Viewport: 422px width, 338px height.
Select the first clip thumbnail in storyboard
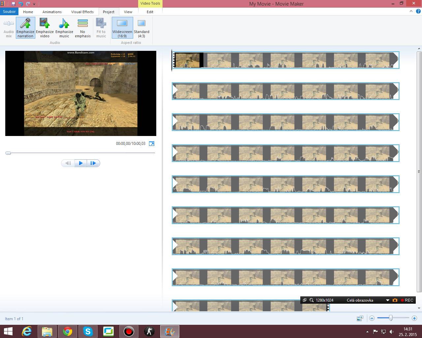188,60
